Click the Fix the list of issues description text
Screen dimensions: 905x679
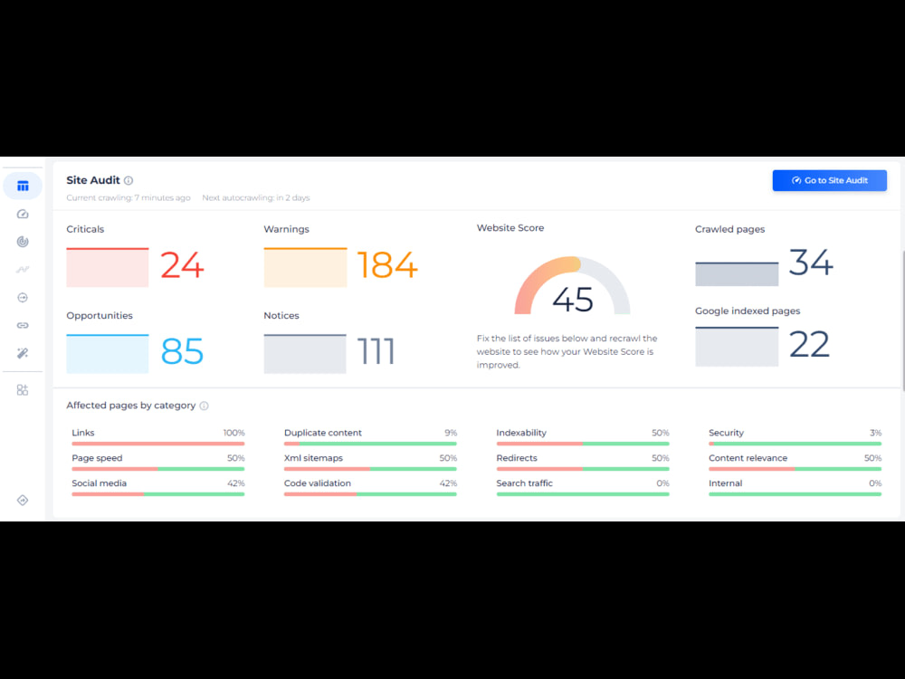(x=567, y=351)
